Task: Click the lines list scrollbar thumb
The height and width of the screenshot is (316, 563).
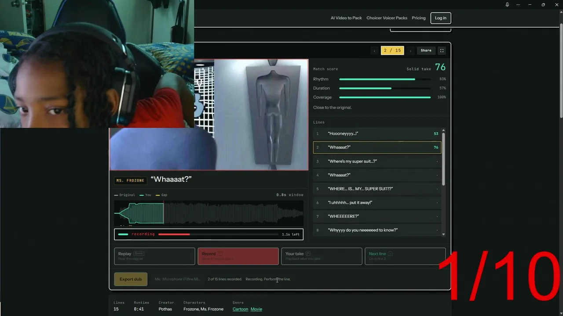Action: [x=443, y=159]
